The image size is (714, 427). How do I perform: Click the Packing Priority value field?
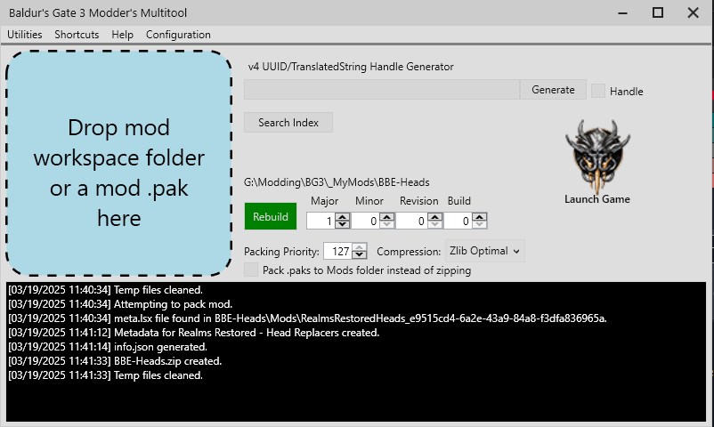point(337,251)
